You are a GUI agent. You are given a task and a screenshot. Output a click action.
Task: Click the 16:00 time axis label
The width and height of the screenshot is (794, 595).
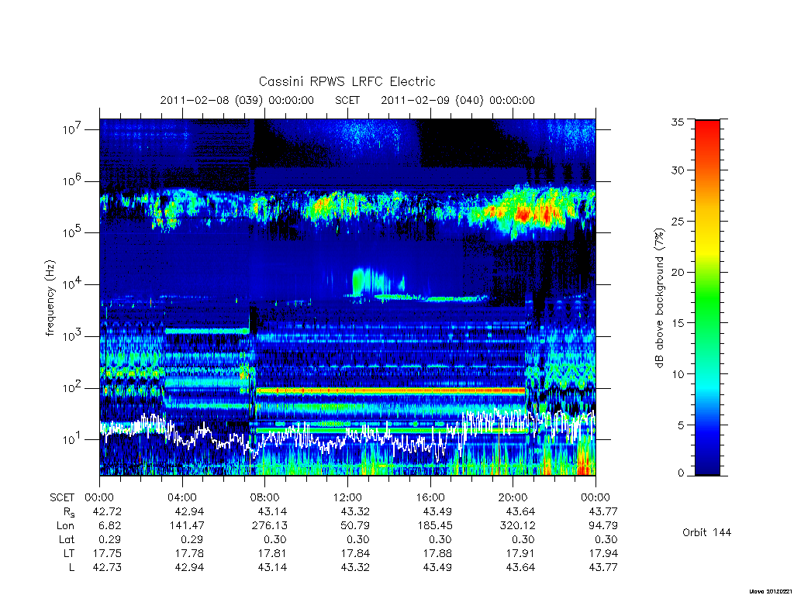[x=430, y=498]
